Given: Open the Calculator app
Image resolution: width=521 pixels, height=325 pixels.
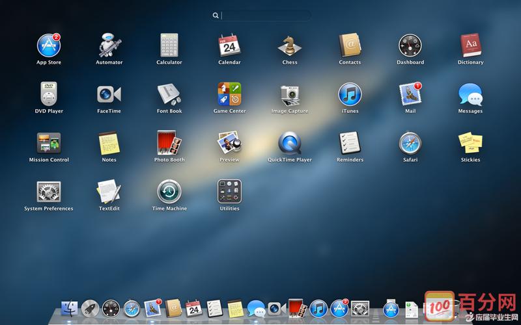Looking at the screenshot, I should [169, 45].
